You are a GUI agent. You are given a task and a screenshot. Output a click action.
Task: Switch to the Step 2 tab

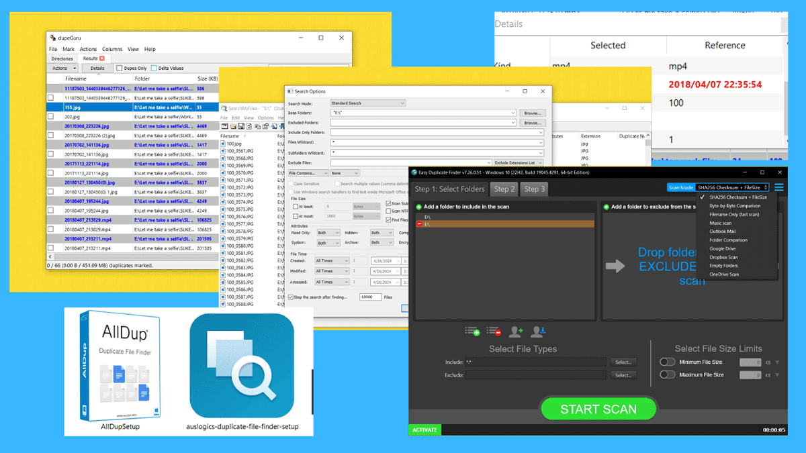pos(504,189)
